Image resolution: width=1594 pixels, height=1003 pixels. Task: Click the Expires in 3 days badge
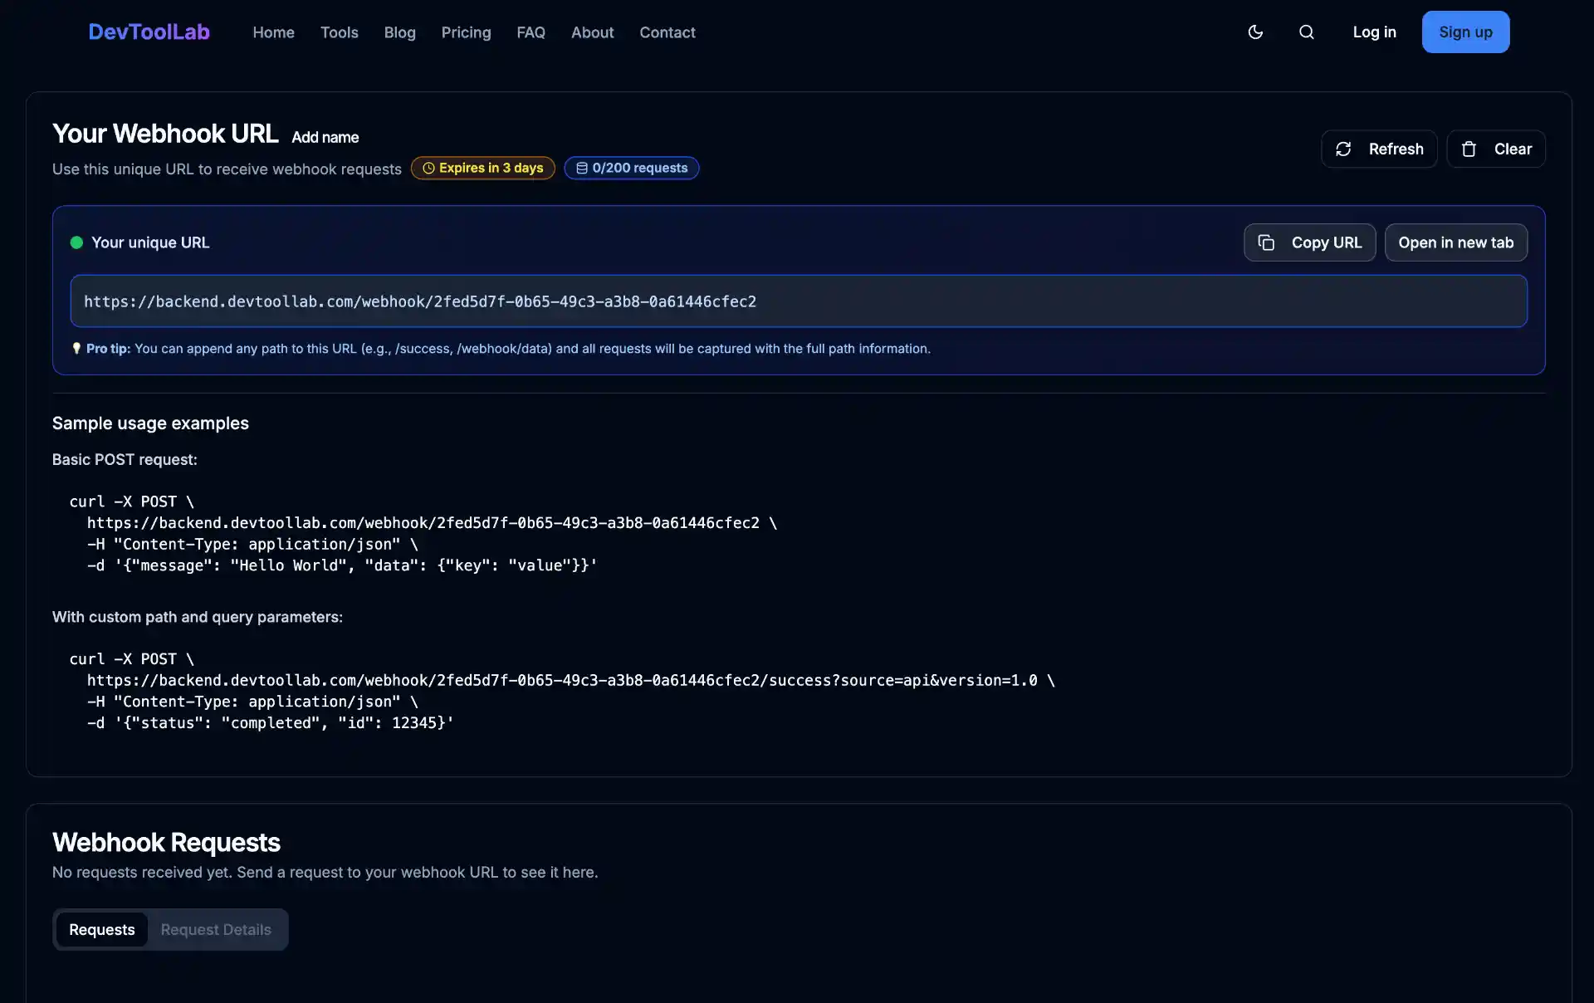point(482,168)
